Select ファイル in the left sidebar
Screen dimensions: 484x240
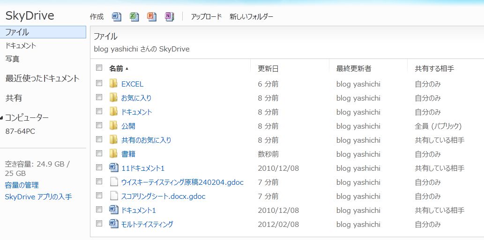pyautogui.click(x=43, y=32)
